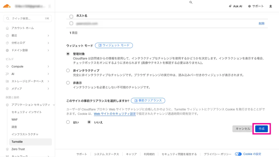
Task: Click the Compute sidebar icon
Action: [x=7, y=66]
